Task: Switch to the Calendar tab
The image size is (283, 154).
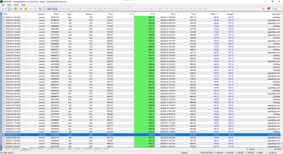Action: coord(50,149)
